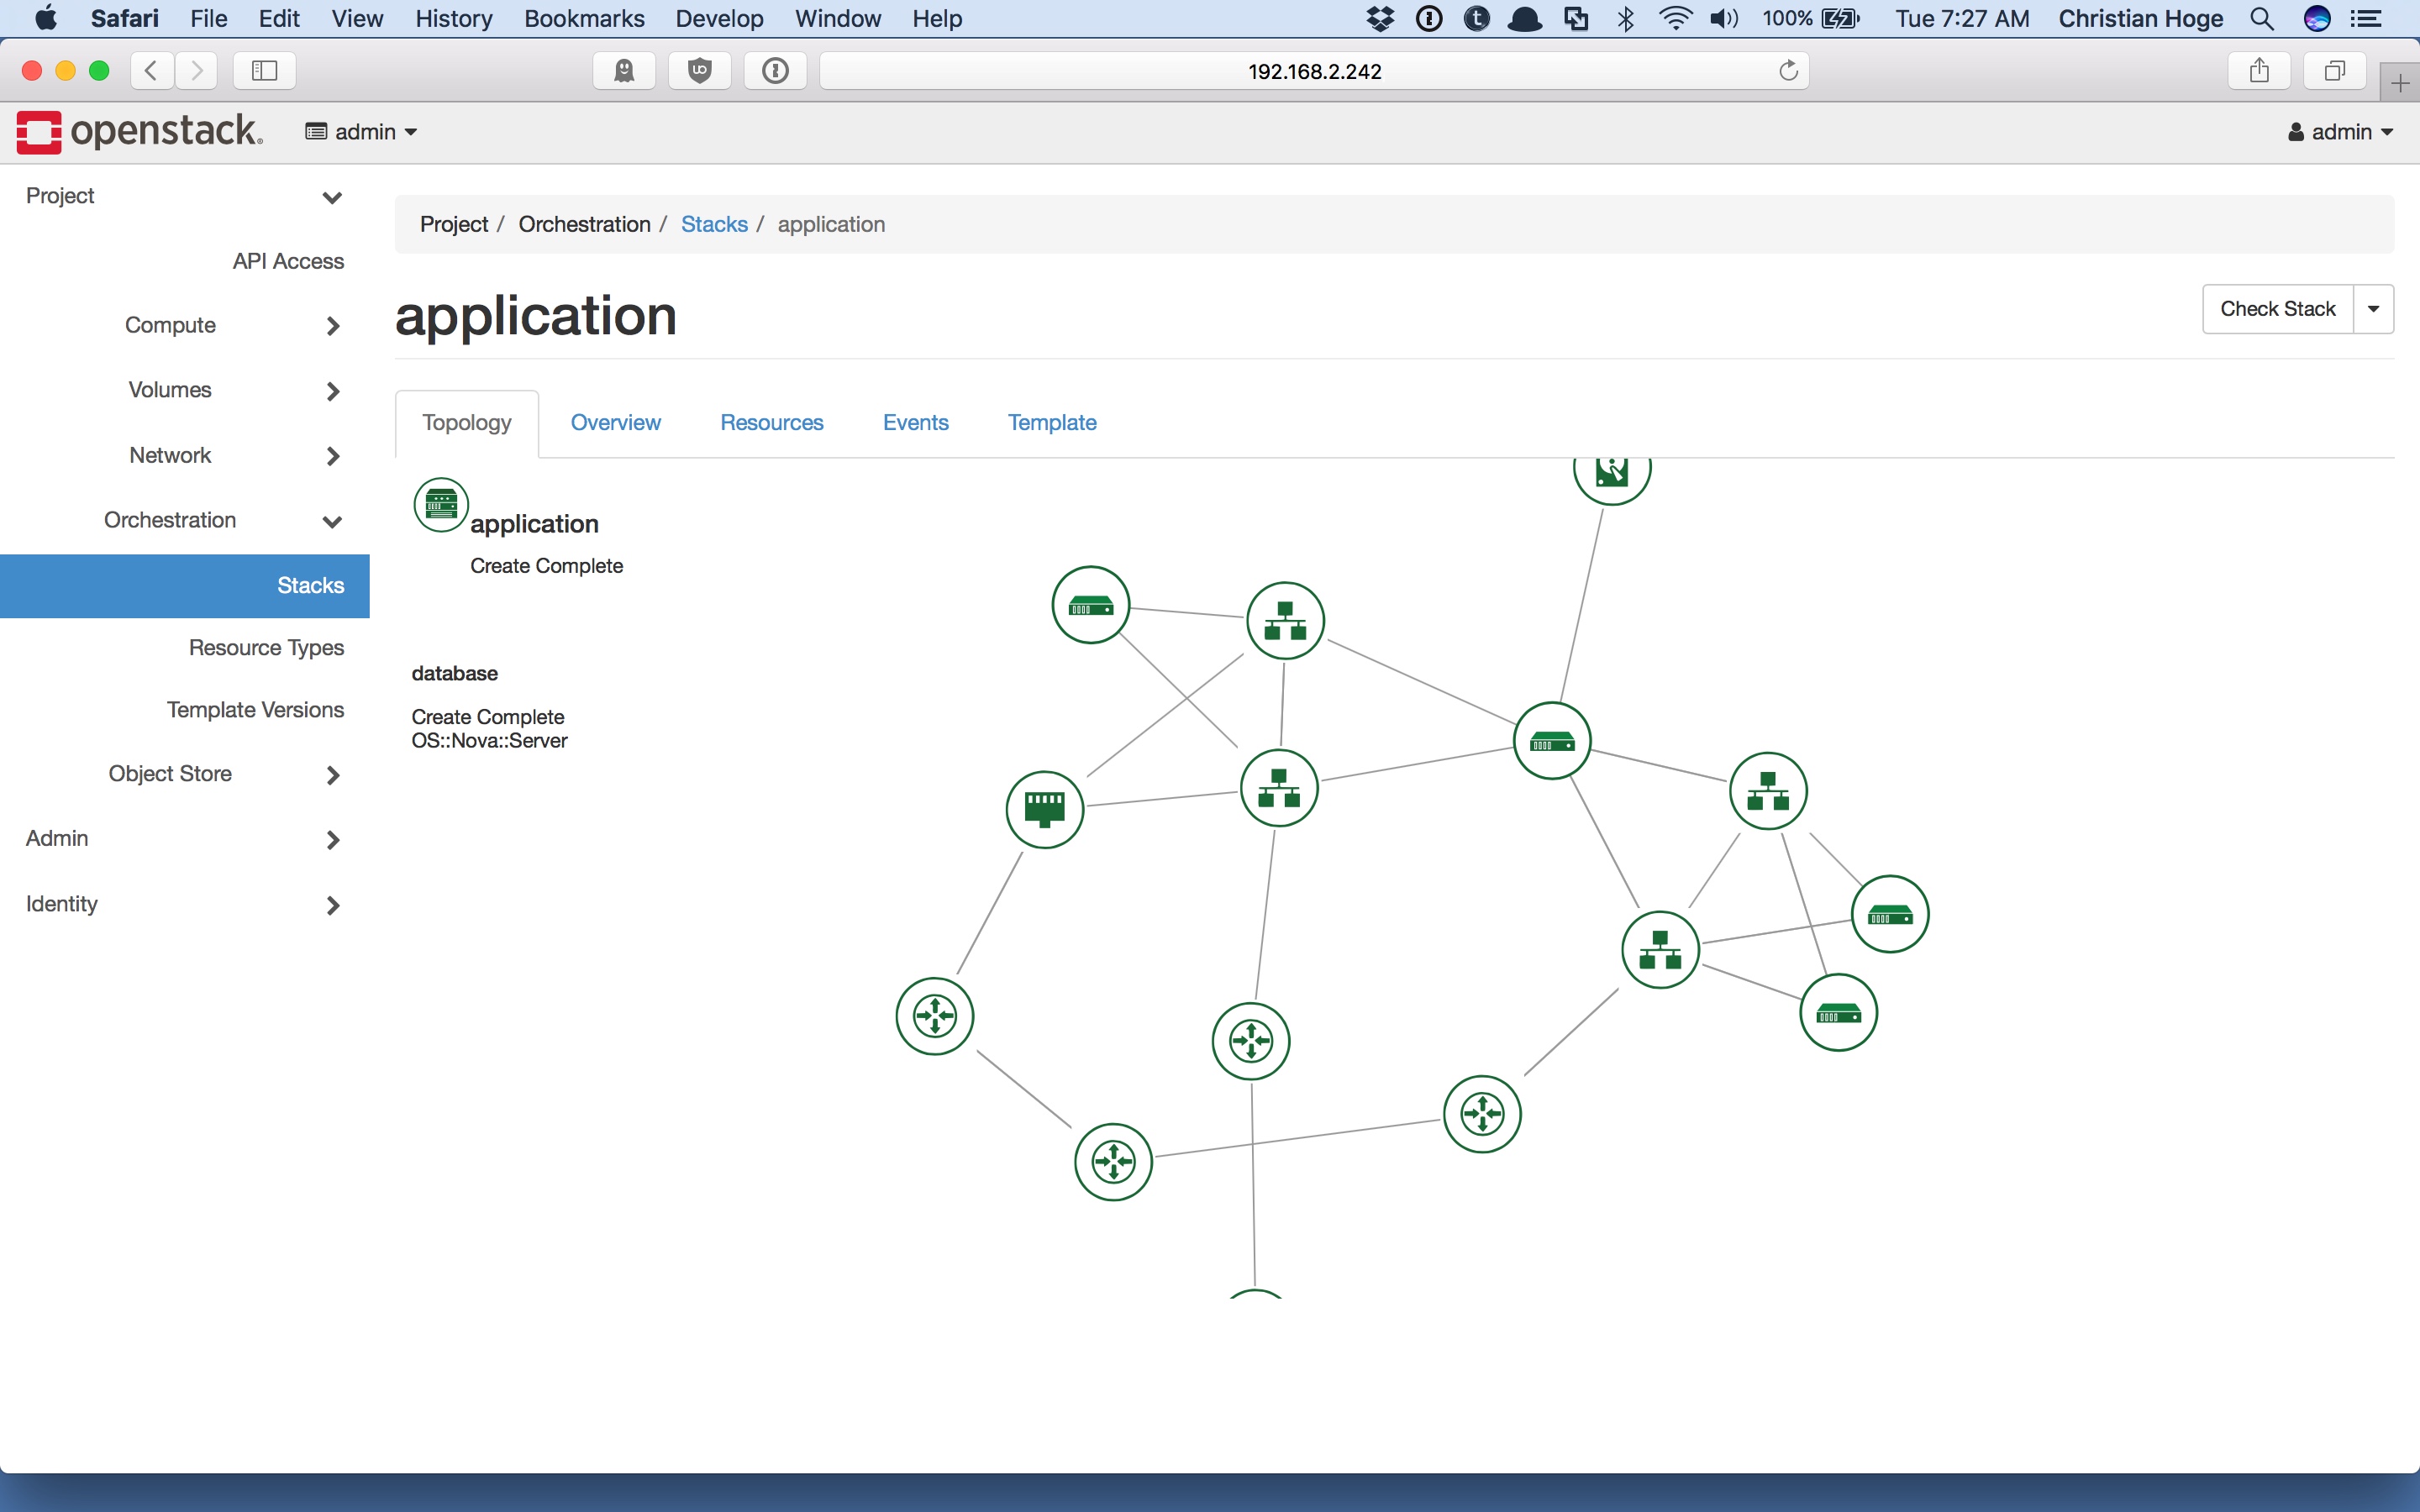Click the application stack icon in topology

441,505
